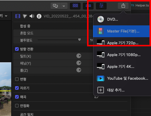This screenshot has width=151, height=116.
Task: Open the Audio inspector speaker tab
Action: click(x=32, y=16)
